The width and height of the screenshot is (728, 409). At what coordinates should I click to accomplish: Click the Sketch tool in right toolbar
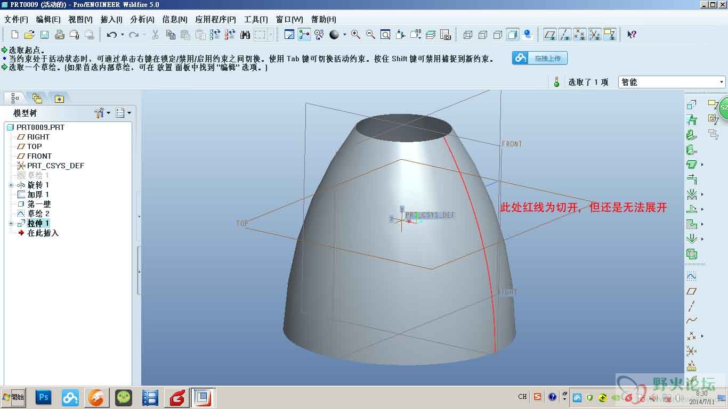(691, 276)
